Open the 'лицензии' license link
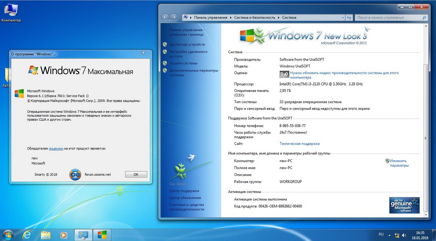Viewport: 436px width, 241px height. 56,149
